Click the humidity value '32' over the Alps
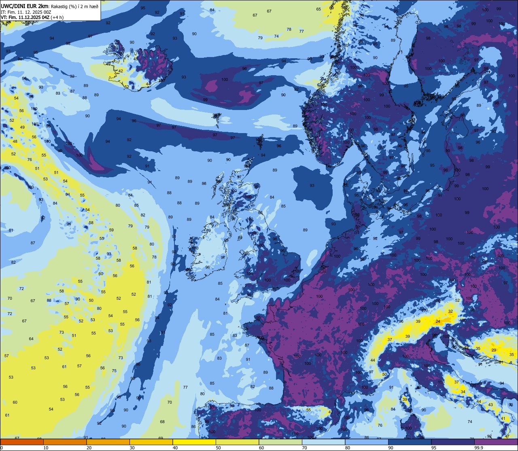Viewport: 518px width, 451px height. [450, 311]
